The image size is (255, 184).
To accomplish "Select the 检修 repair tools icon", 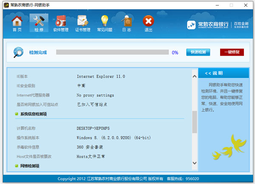I will click(x=39, y=23).
